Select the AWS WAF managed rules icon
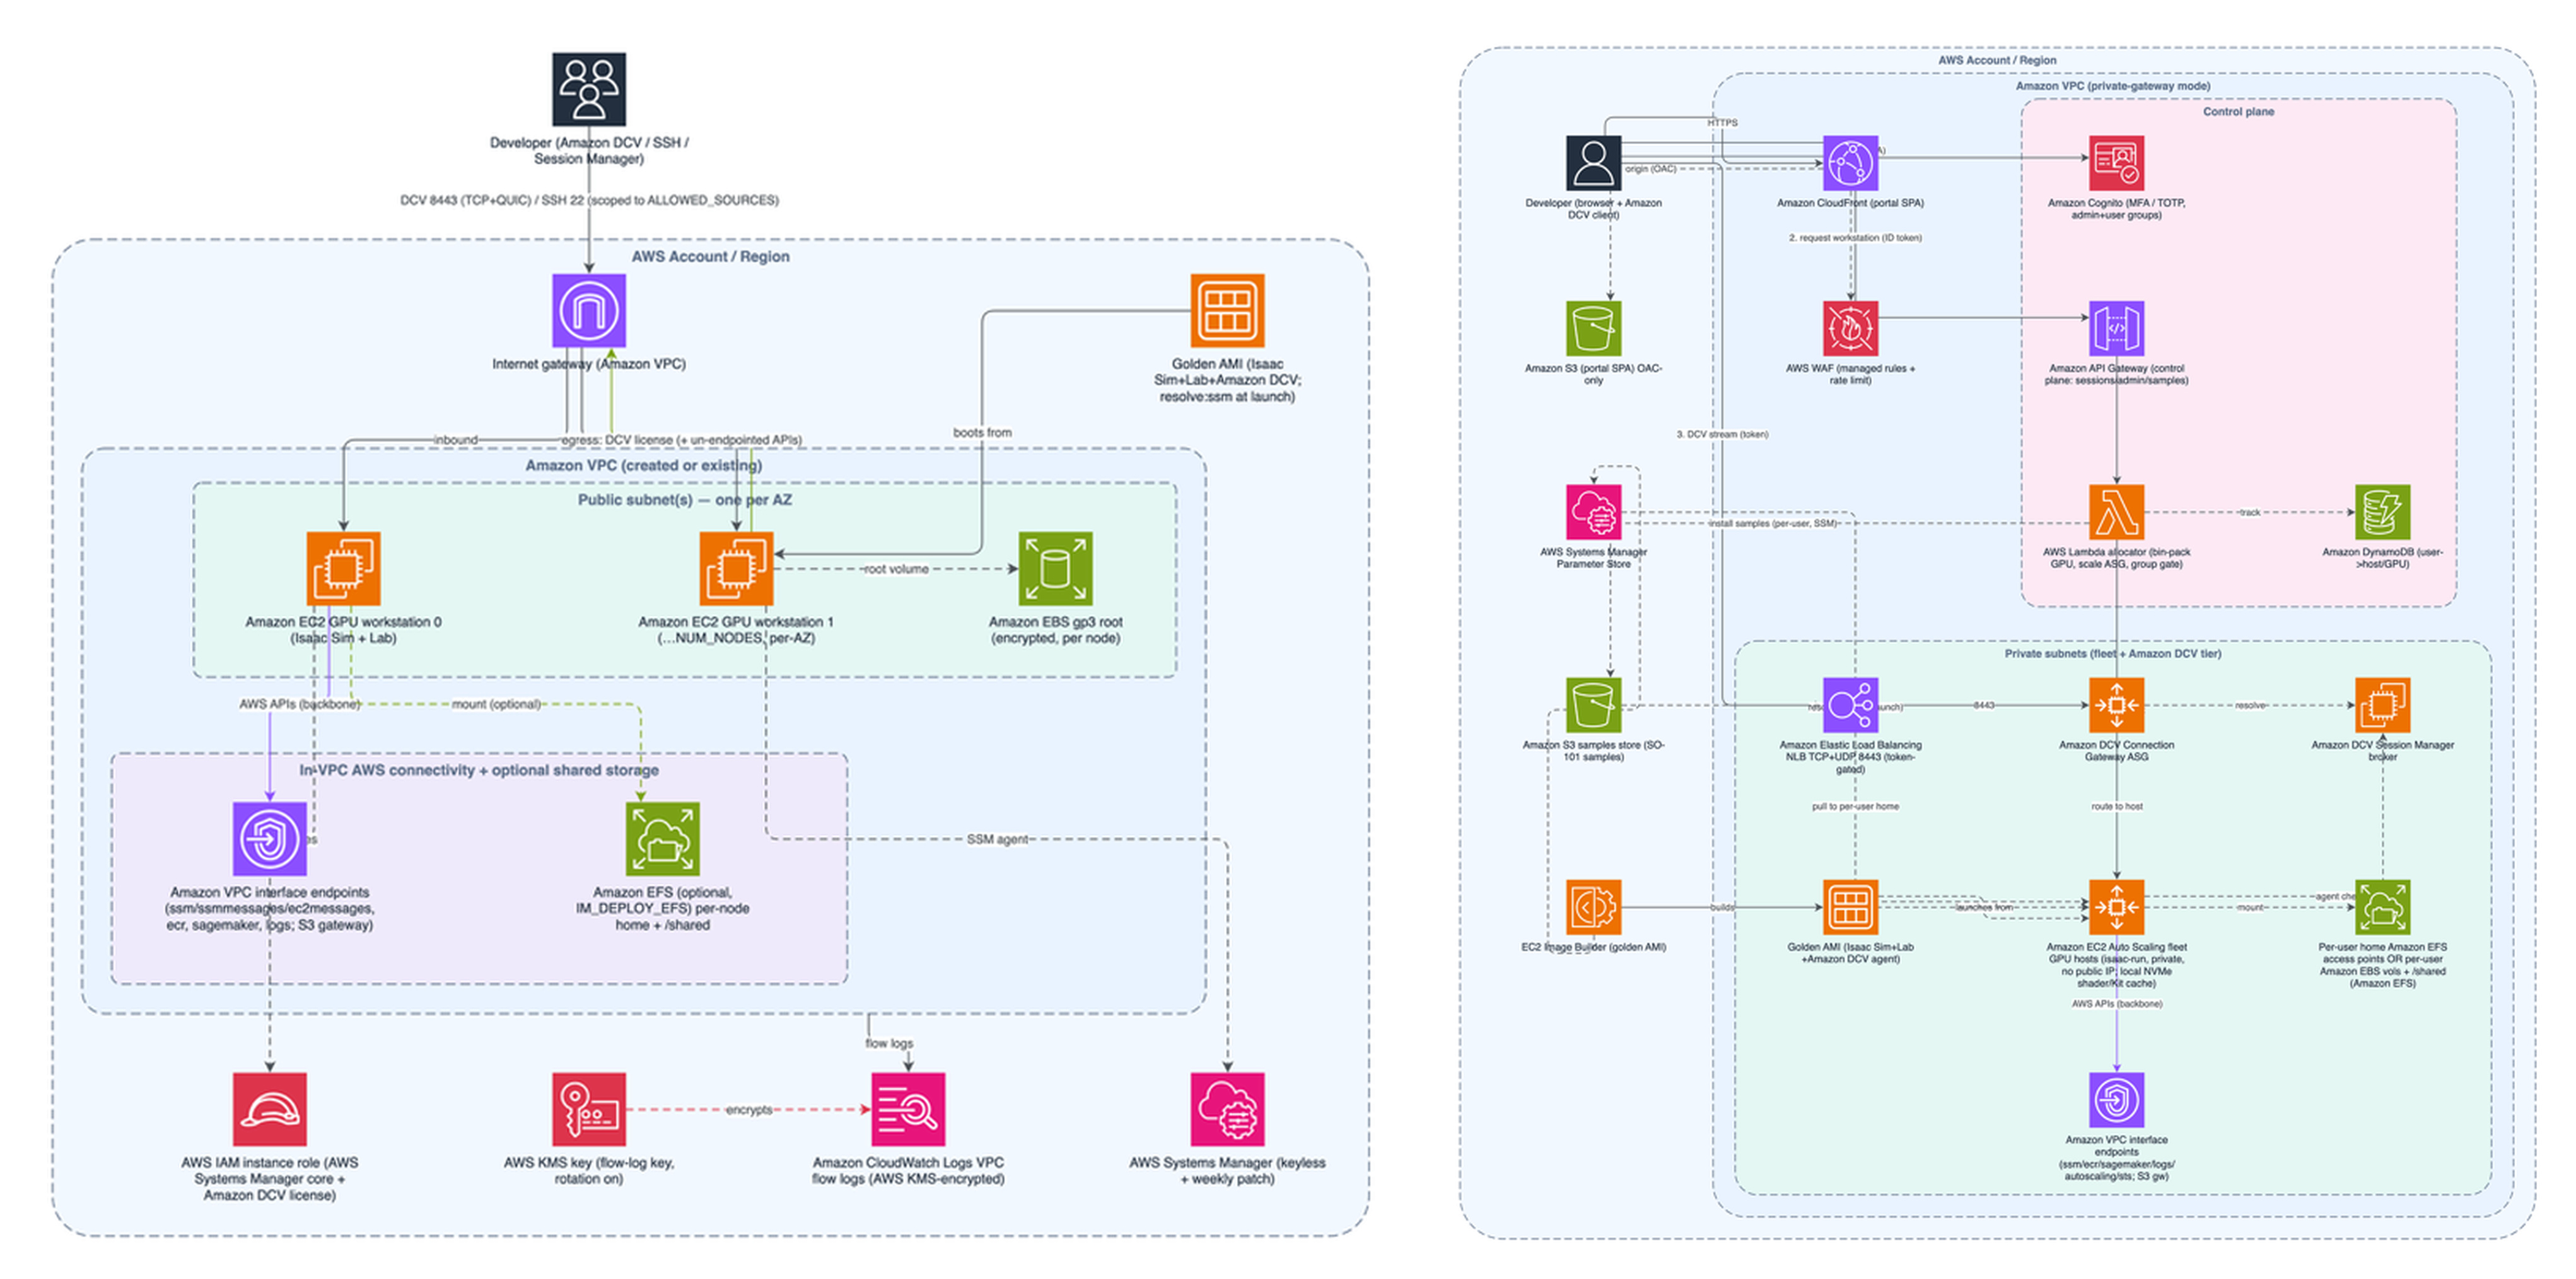This screenshot has width=2576, height=1279. click(x=1850, y=328)
